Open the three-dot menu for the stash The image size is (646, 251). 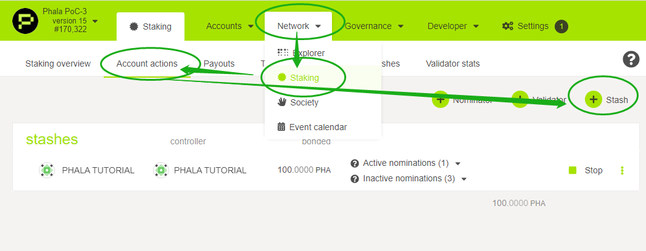click(622, 170)
